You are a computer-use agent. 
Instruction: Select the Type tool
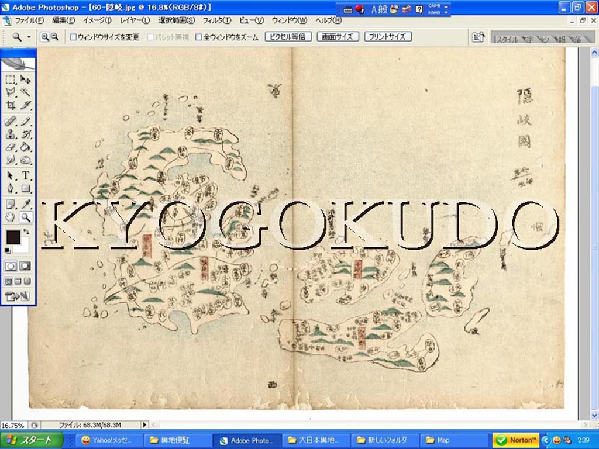pyautogui.click(x=25, y=176)
